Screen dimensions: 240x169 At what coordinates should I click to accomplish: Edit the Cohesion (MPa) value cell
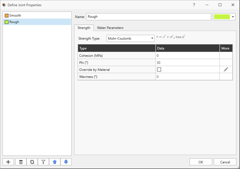click(188, 56)
